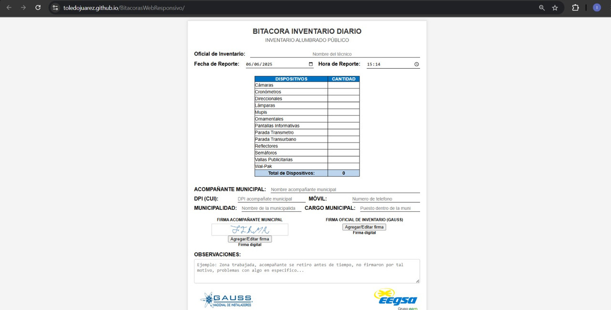Click Agregar/Editar firma under Oficial de Inventario

364,227
